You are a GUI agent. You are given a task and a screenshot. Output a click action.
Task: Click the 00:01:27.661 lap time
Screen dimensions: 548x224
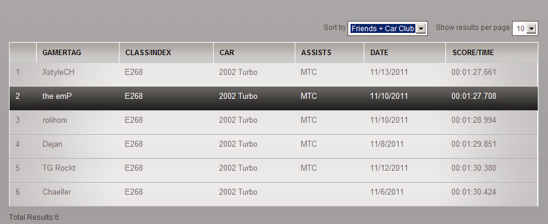[474, 72]
